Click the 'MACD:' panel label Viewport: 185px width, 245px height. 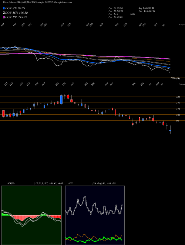coord(11,183)
